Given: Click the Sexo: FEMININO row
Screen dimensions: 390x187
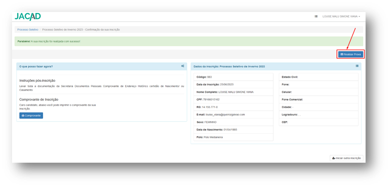Looking at the screenshot, I should pos(233,122).
